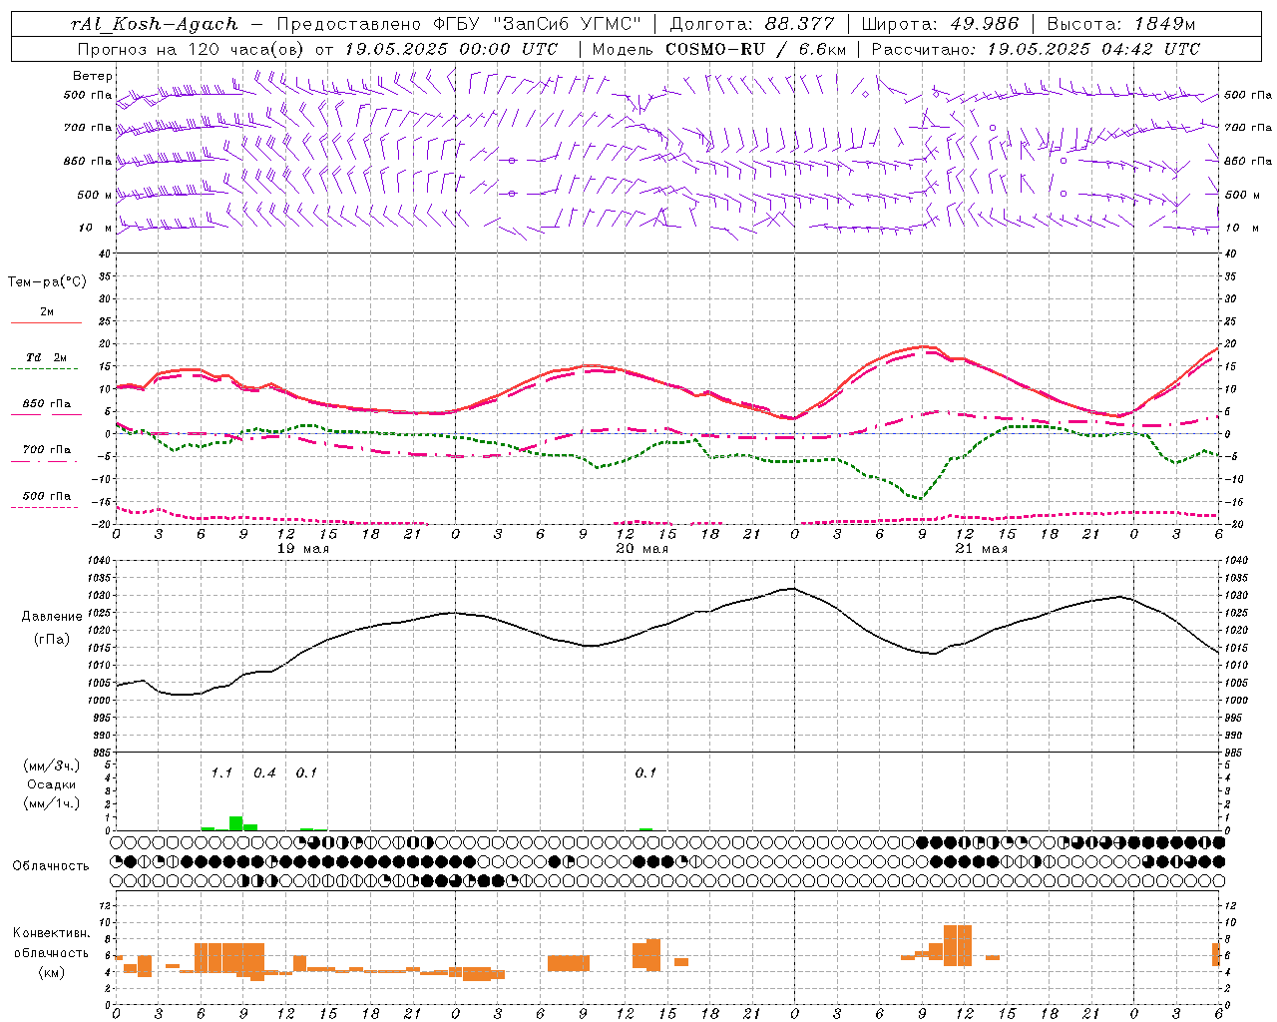Click the 20 мая date label
Screen dimensions: 1277x1022
click(x=642, y=549)
